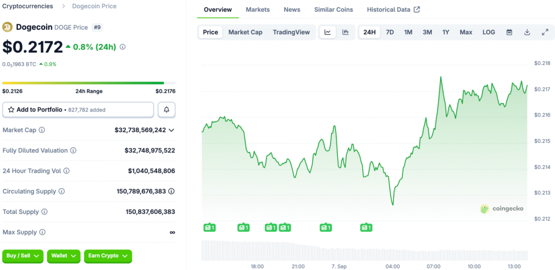Switch to line chart view icon
The image size is (555, 270).
(x=328, y=32)
